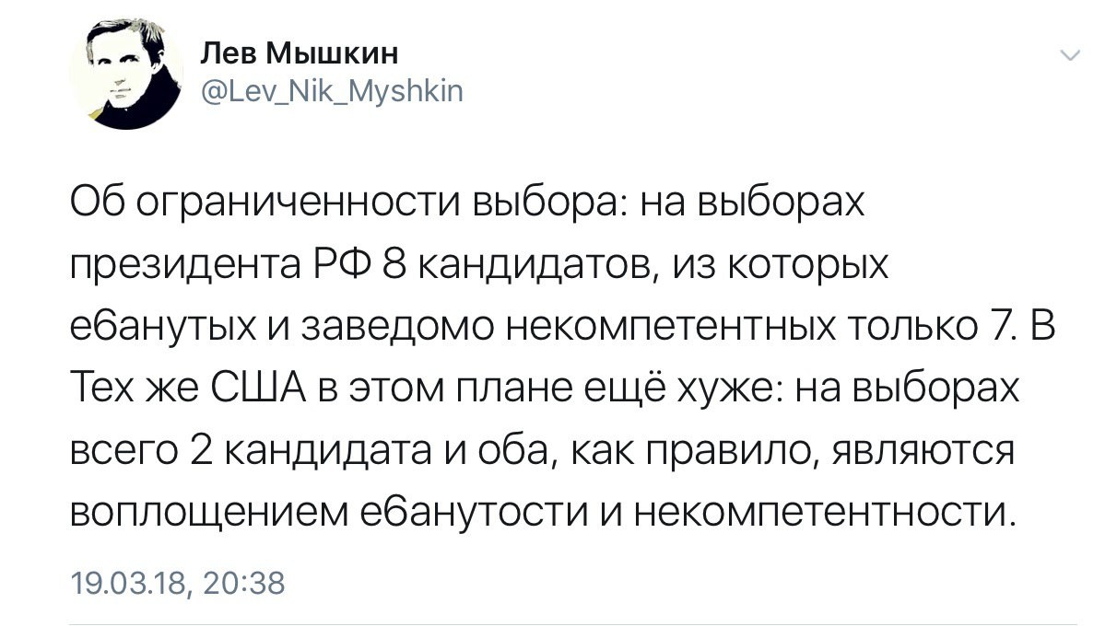Open the tweet options chevron menu
This screenshot has height=626, width=1117.
(x=1070, y=56)
